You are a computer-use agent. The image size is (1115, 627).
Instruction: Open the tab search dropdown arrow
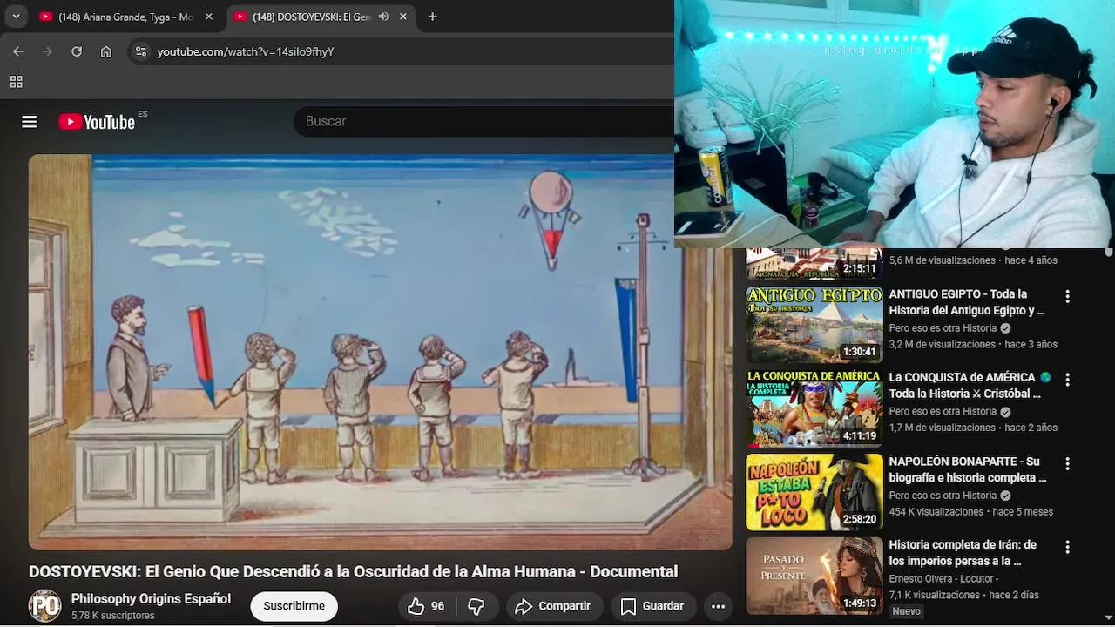tap(16, 17)
